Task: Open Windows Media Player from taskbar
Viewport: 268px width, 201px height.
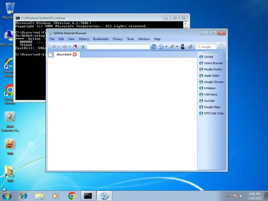Action: (55, 196)
